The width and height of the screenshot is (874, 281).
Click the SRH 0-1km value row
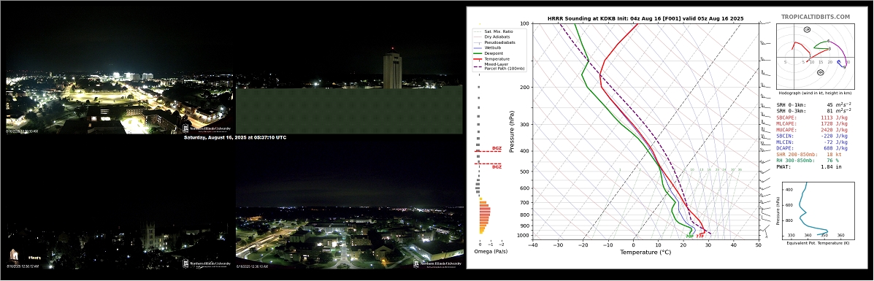coord(814,105)
